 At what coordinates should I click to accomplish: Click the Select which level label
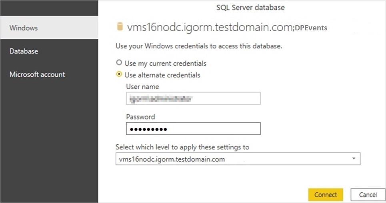182,147
